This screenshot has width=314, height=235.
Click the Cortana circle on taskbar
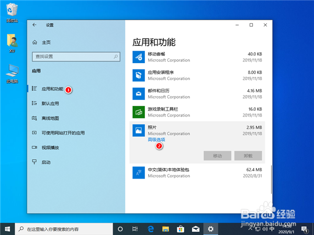pos(120,229)
